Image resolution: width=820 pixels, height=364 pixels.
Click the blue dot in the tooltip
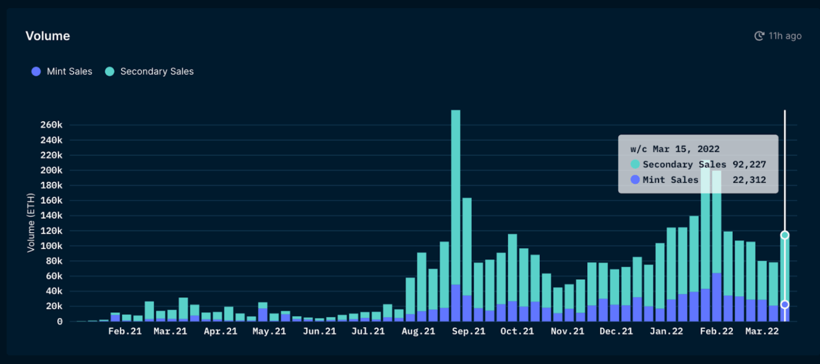[635, 180]
